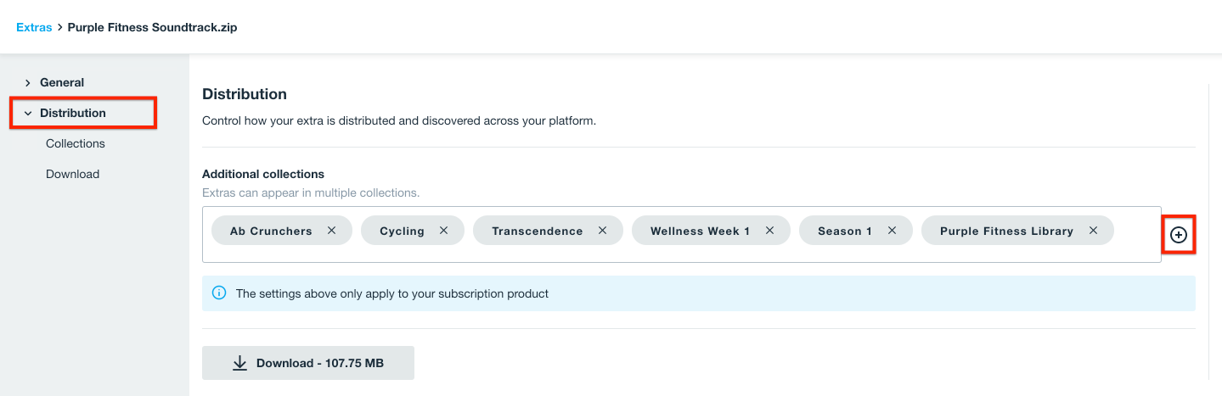Open the Collections sidebar item

coord(76,143)
